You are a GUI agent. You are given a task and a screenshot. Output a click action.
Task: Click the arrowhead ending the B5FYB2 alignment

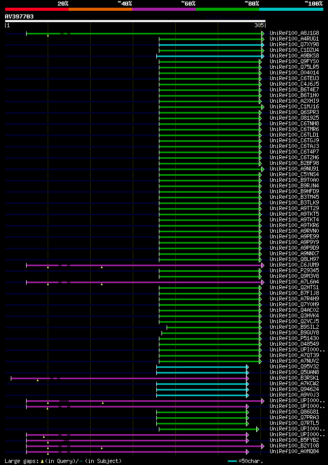(x=248, y=440)
